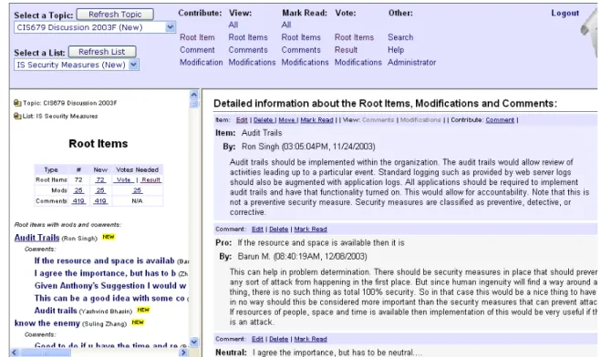Click the Root Items count 72 in # column

(x=78, y=179)
